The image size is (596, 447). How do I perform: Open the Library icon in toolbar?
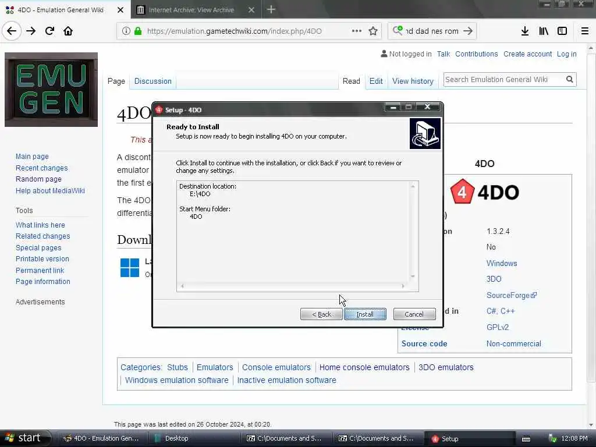544,31
